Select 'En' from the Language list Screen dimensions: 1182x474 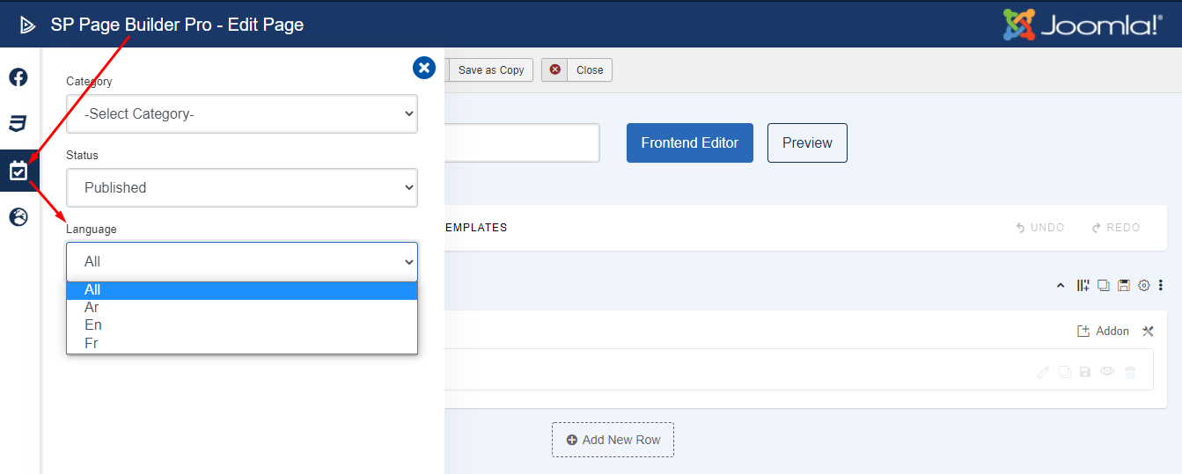pyautogui.click(x=93, y=325)
